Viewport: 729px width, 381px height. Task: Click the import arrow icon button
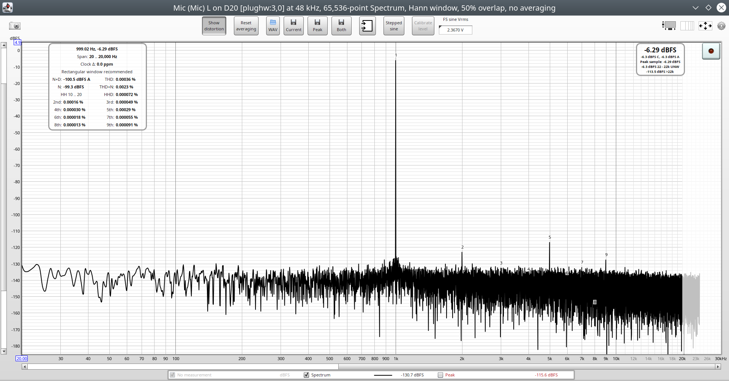[368, 26]
